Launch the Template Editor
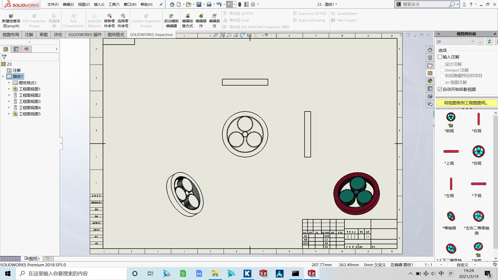Screen dimensions: 498x280 click(171, 21)
